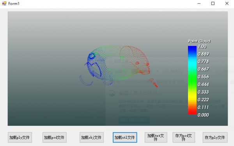234x146 pixels.
Task: Choose the 加载txt文件 button
Action: pos(156,137)
